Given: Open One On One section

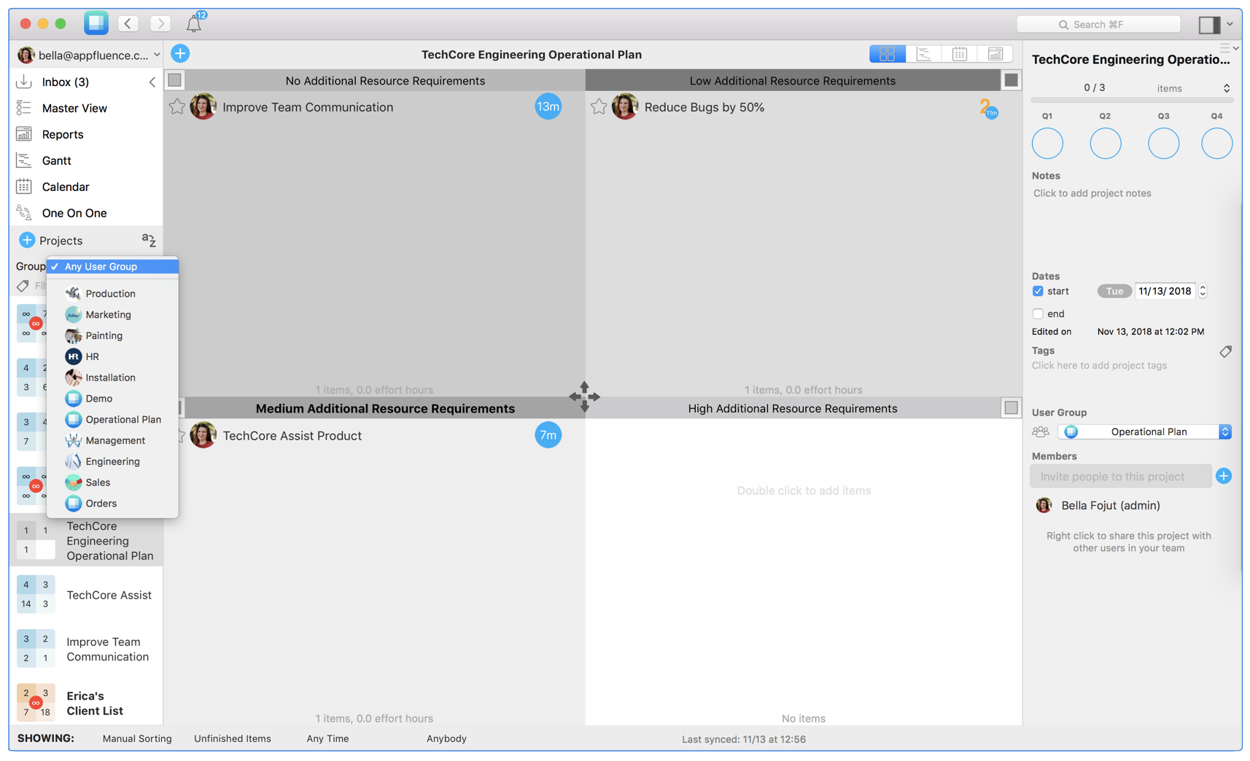Looking at the screenshot, I should (x=75, y=213).
